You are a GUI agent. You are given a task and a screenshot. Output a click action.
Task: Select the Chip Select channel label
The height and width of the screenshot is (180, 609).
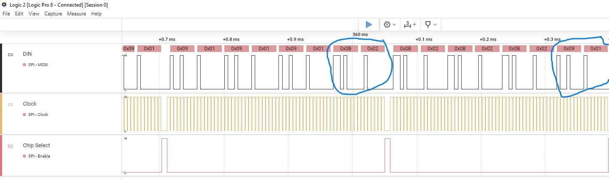pos(36,145)
